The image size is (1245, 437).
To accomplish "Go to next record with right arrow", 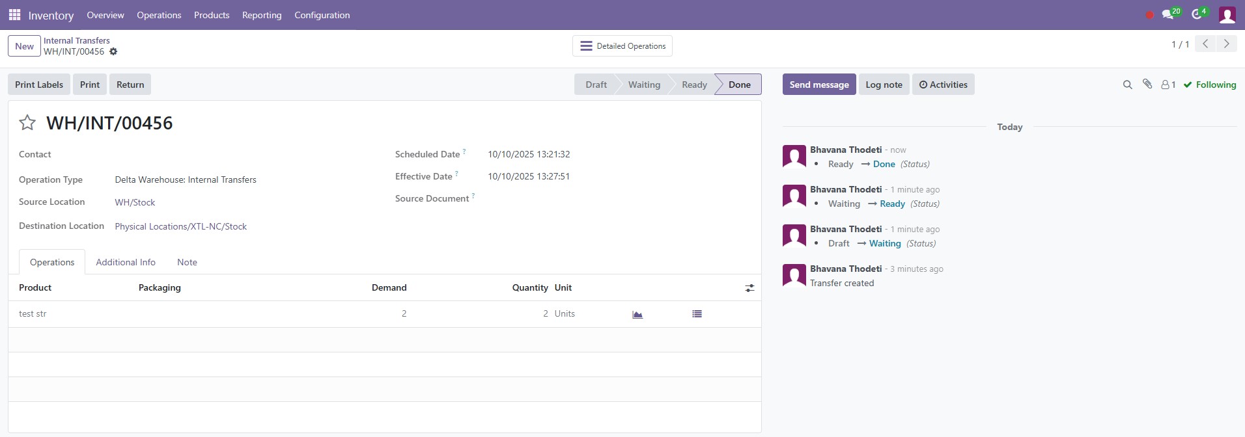I will click(1226, 44).
